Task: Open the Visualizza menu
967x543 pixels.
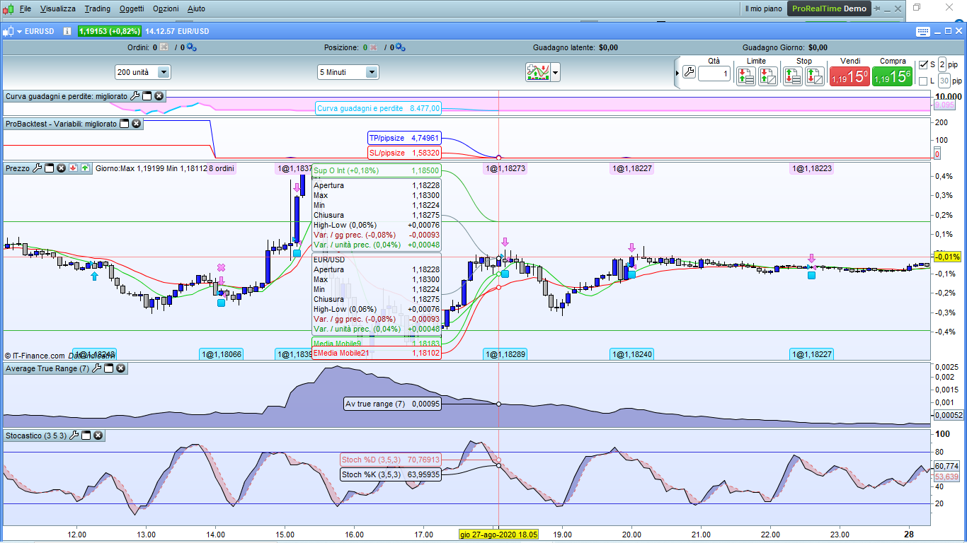Action: pos(58,8)
